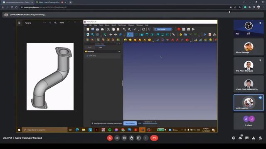
Task: Open meeting details info icon
Action: [x=234, y=138]
